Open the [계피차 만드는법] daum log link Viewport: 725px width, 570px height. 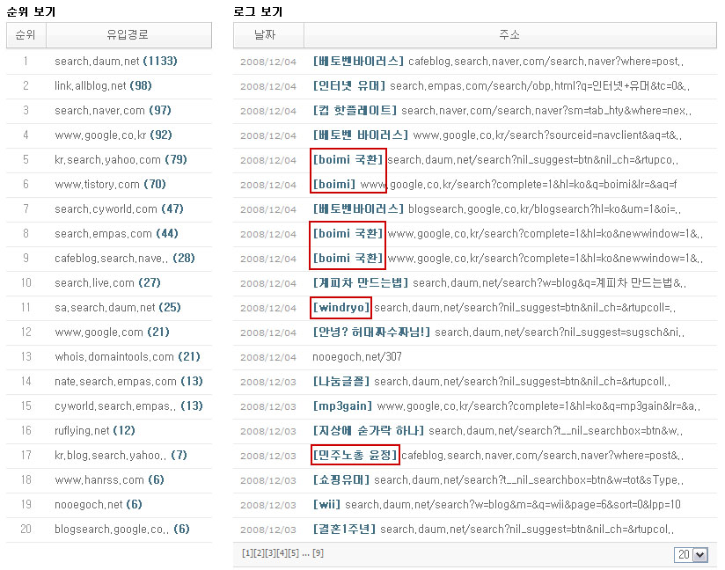click(500, 283)
